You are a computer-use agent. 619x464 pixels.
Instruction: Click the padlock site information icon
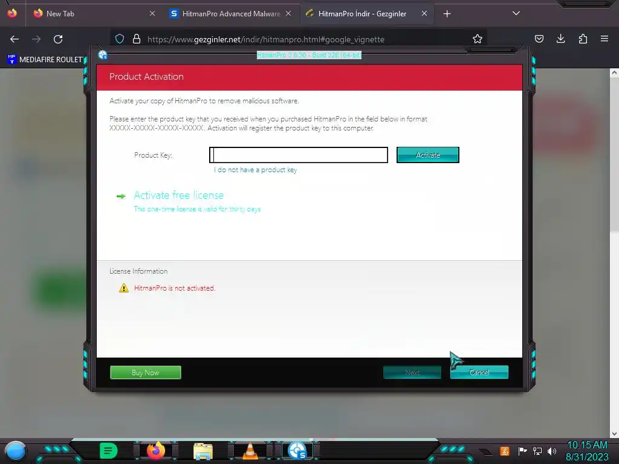click(137, 39)
